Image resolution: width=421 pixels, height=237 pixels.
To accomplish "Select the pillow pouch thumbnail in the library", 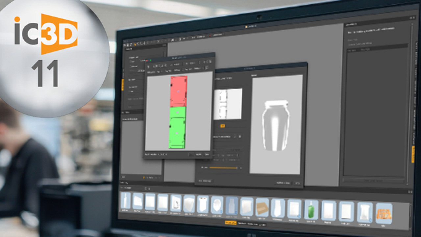I will click(365, 212).
